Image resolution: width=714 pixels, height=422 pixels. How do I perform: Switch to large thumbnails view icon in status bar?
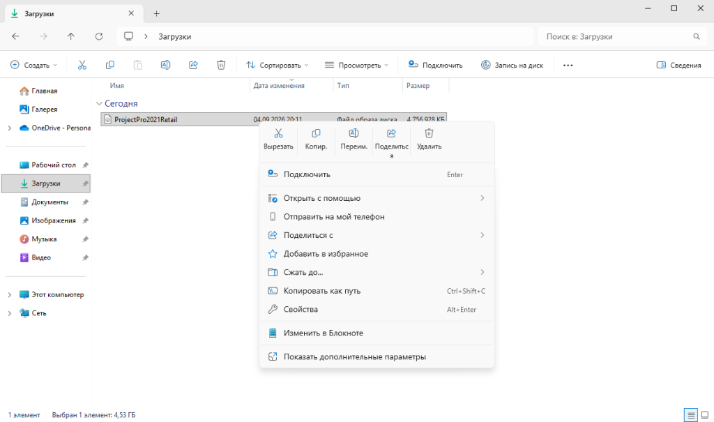pos(705,415)
